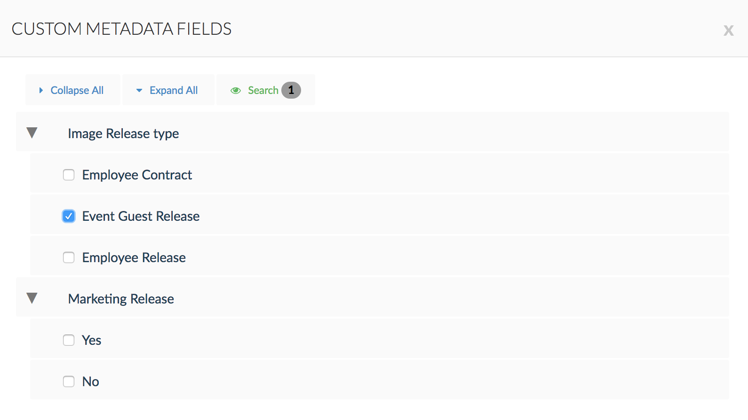Viewport: 748px width, 420px height.
Task: Run Search with selected metadata
Action: point(266,90)
